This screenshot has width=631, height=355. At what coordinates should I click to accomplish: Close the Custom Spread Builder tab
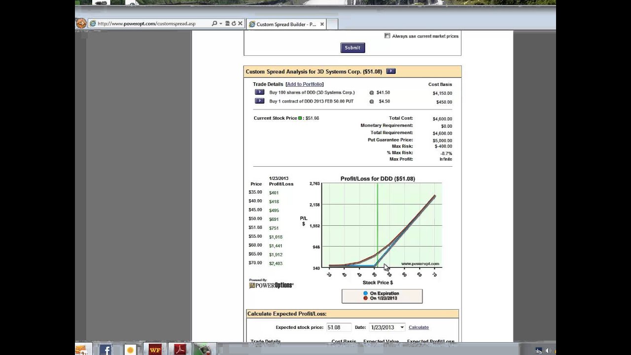point(322,24)
